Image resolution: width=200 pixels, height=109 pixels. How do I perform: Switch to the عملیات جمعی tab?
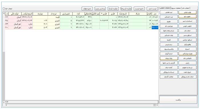click(165, 8)
